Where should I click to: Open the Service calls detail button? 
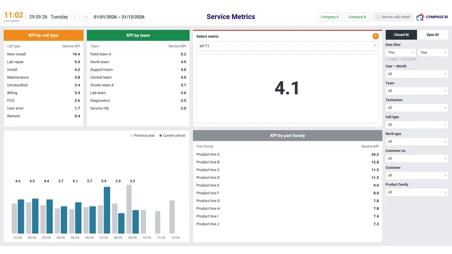(x=392, y=17)
